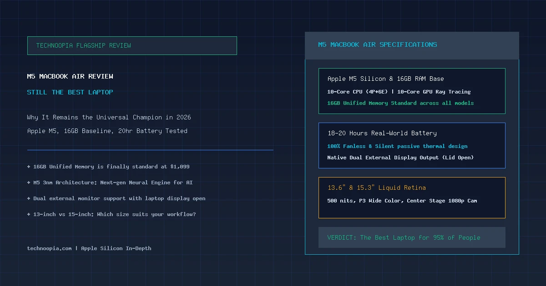Click the TECHNOOPIA FLAGSHIP REVIEW banner
This screenshot has height=286, width=546.
tap(132, 45)
